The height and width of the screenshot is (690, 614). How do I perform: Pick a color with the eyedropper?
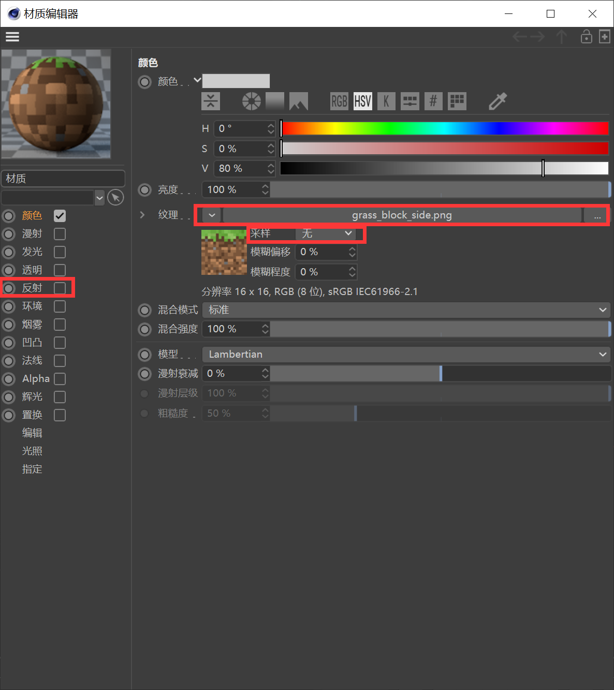[x=498, y=101]
